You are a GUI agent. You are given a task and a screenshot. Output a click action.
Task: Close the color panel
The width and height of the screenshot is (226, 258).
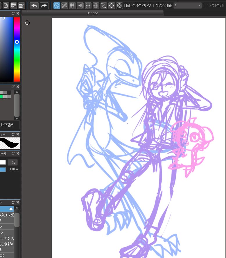(x=18, y=13)
